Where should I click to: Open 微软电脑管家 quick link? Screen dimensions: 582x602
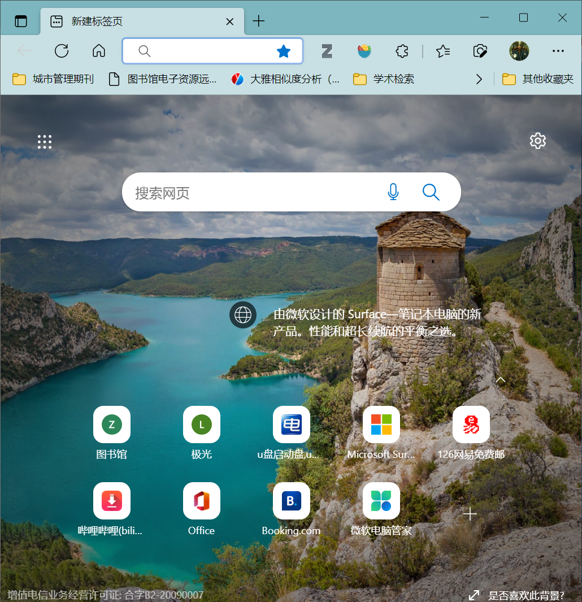pos(381,509)
